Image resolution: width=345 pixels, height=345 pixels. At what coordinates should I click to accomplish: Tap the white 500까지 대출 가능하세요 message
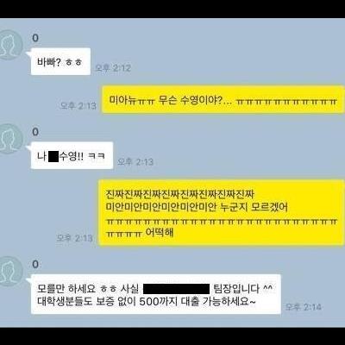(155, 294)
